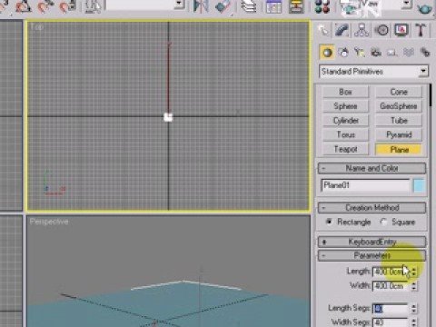436x327 pixels.
Task: Collapse the Parameters rollout
Action: pyautogui.click(x=372, y=255)
